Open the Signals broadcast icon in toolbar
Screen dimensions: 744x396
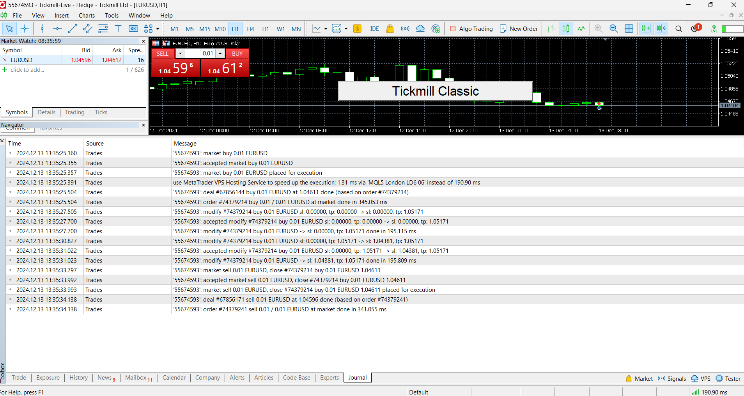pos(405,28)
